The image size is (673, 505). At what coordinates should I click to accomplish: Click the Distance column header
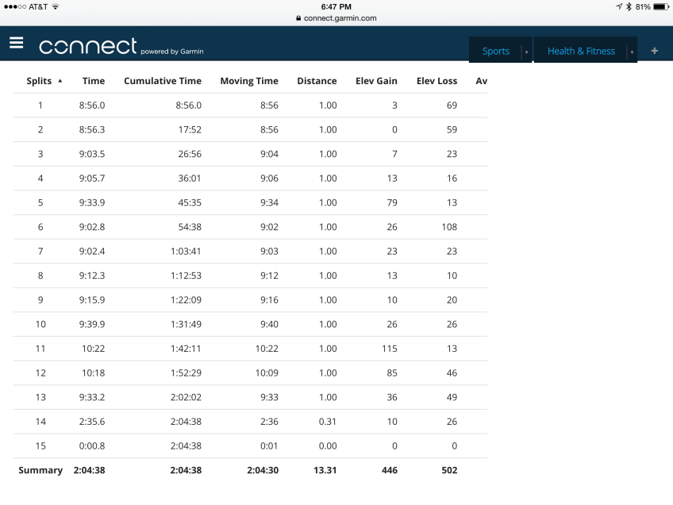pyautogui.click(x=317, y=81)
